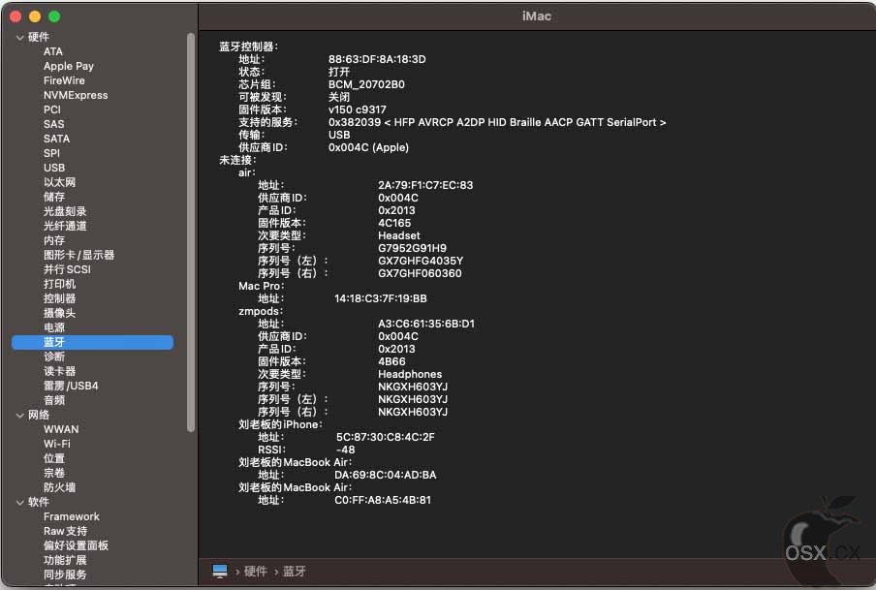Select NVMExpress in sidebar

coord(76,95)
